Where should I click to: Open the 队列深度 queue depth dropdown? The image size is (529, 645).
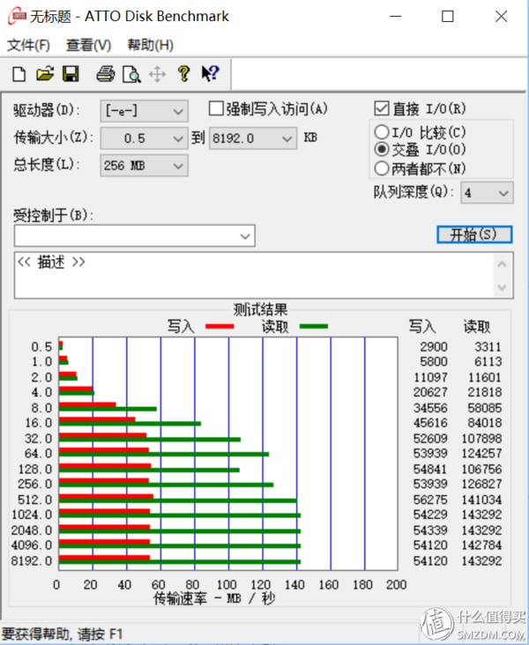pyautogui.click(x=487, y=193)
